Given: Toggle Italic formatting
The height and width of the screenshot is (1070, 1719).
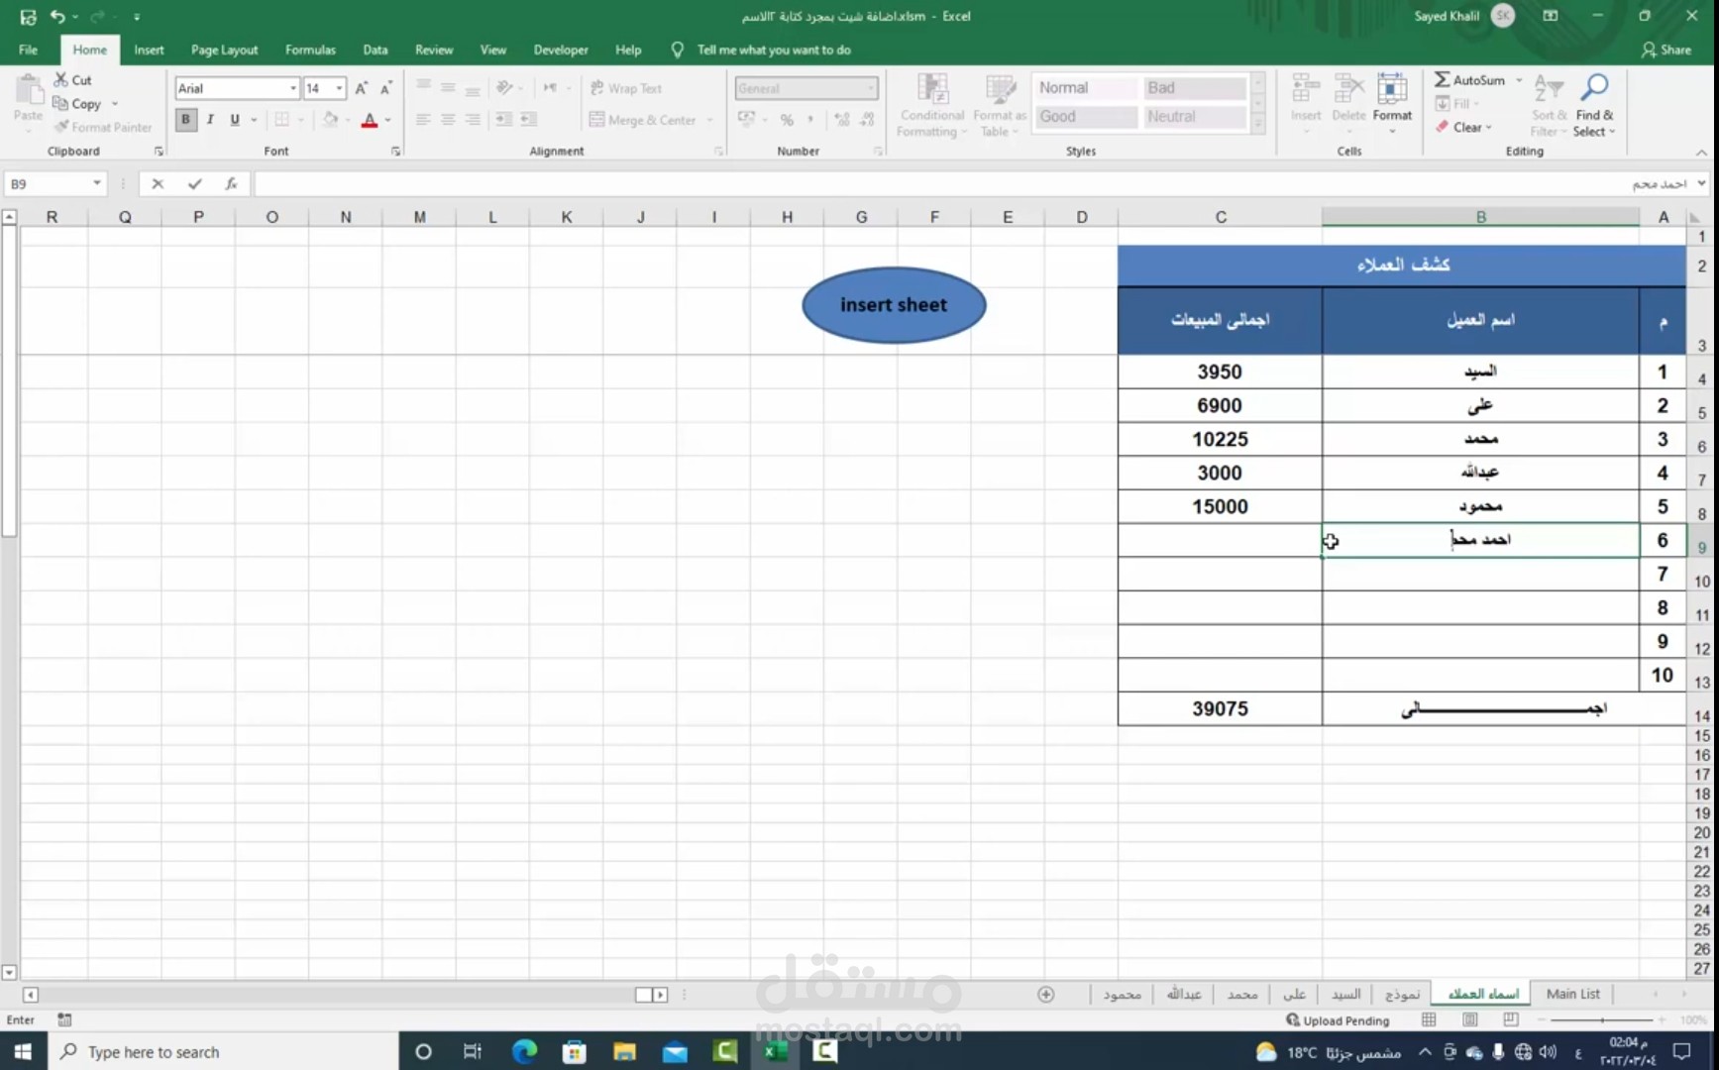Looking at the screenshot, I should click(210, 120).
